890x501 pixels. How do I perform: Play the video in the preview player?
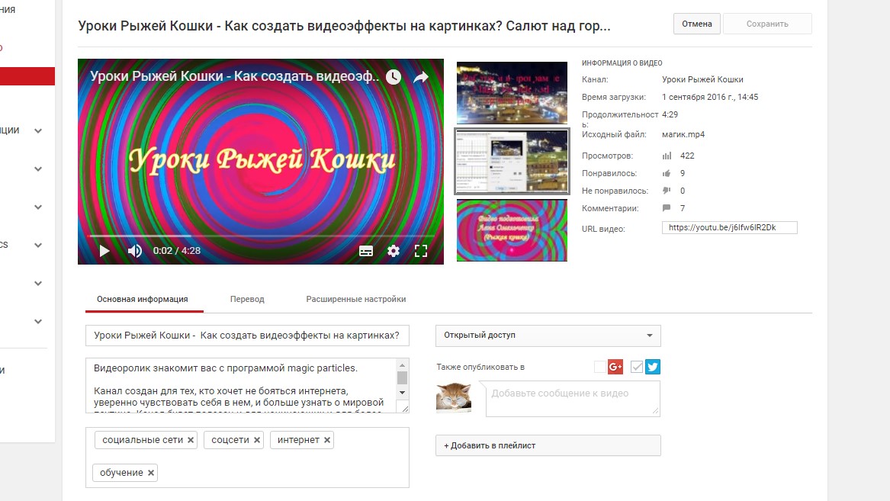click(104, 251)
